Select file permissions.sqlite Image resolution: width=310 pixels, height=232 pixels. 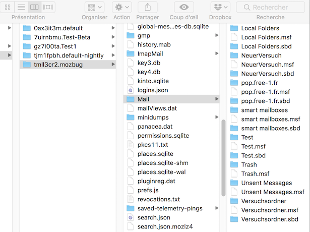point(163,136)
